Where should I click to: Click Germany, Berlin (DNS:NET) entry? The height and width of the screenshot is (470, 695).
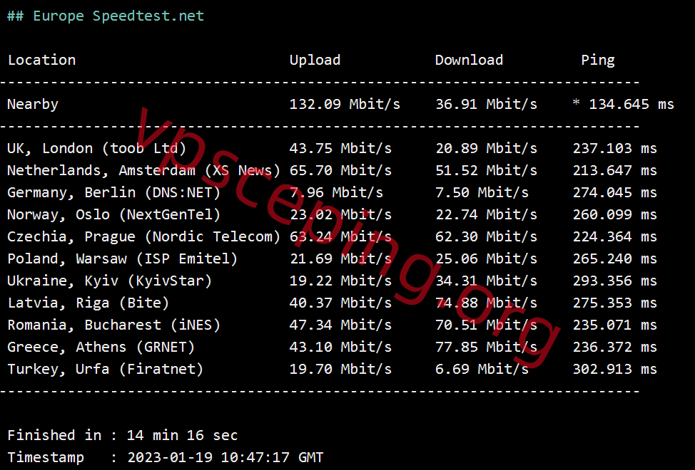point(114,193)
